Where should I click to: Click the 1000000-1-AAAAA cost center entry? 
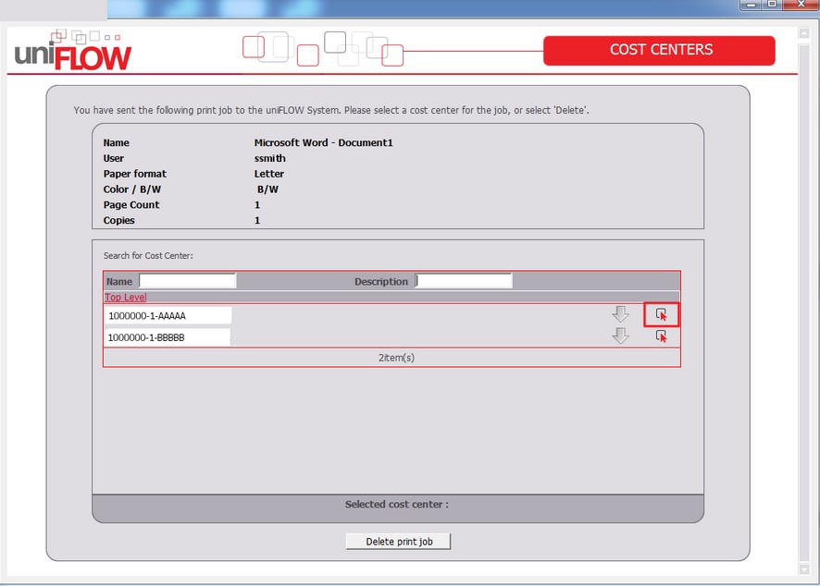coord(168,315)
